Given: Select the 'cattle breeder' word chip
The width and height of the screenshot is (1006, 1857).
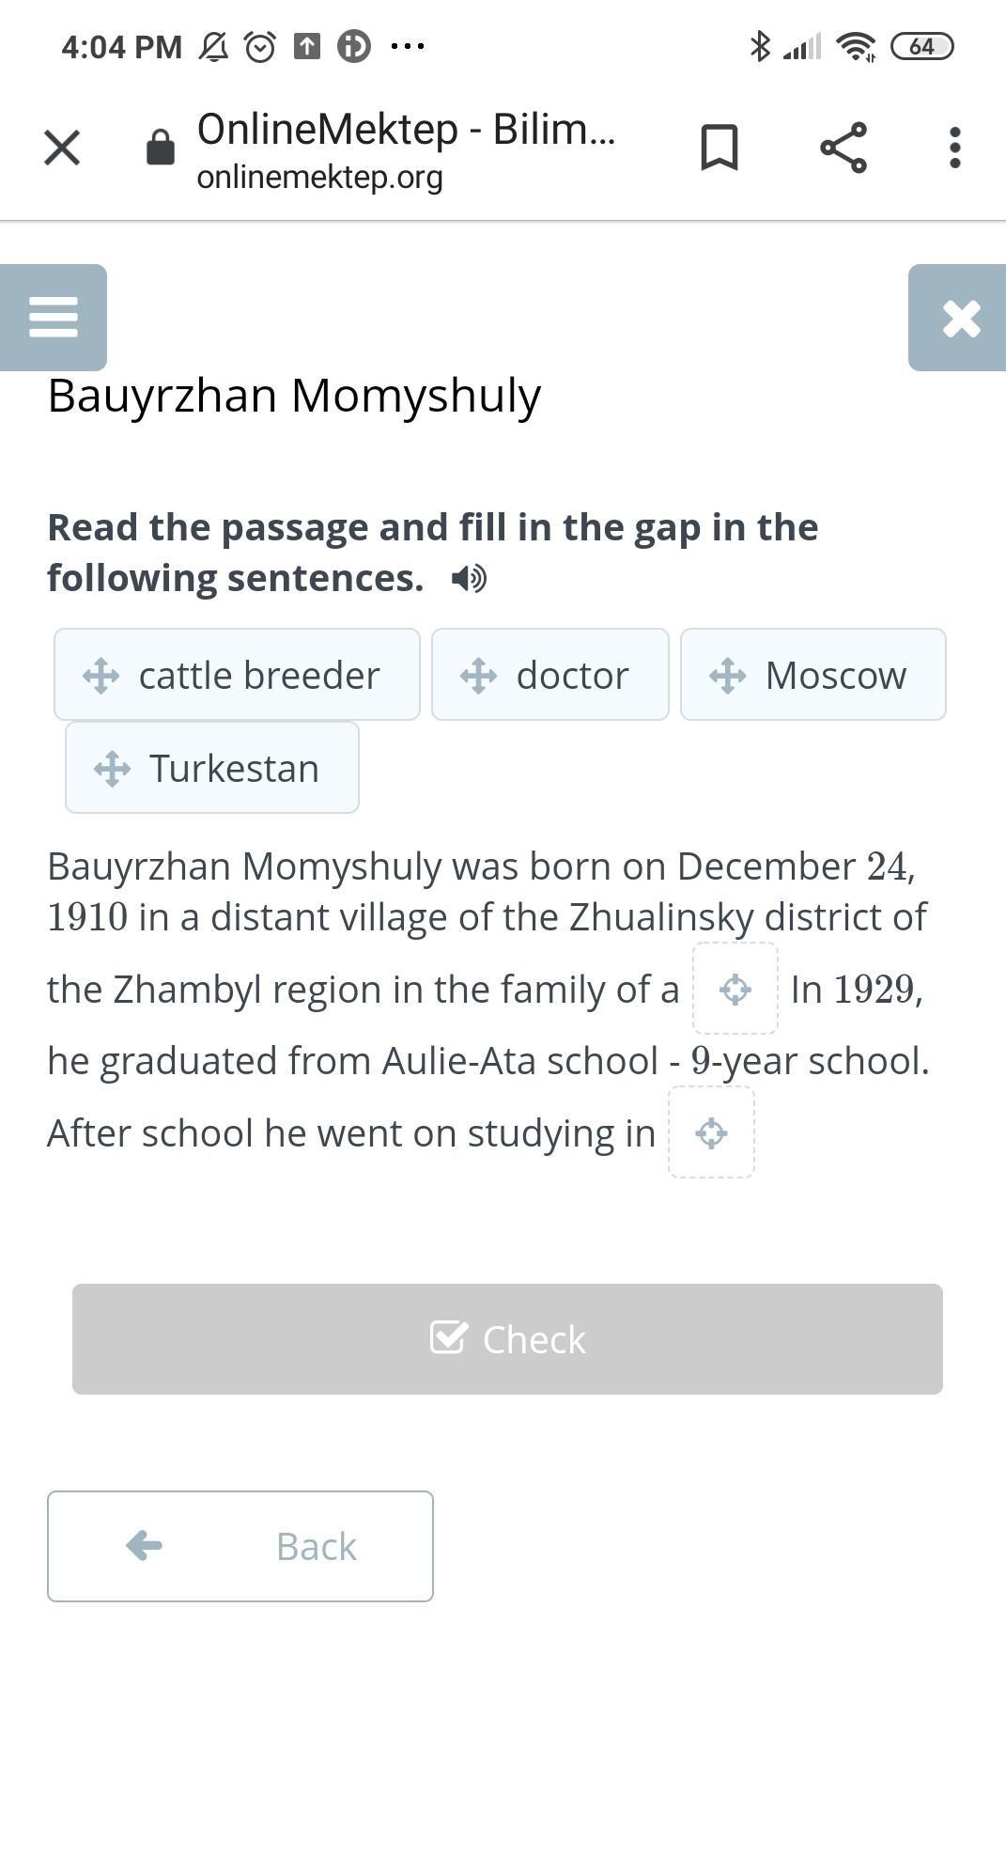Looking at the screenshot, I should click(237, 675).
